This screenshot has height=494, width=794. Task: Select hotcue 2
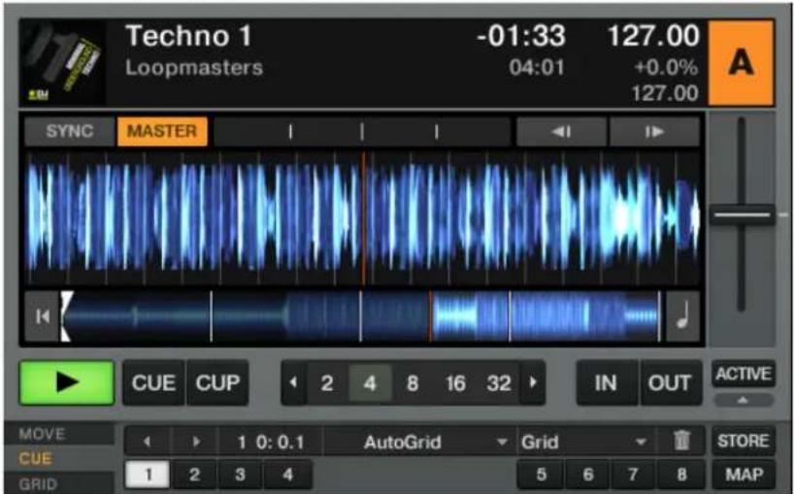[x=194, y=475]
